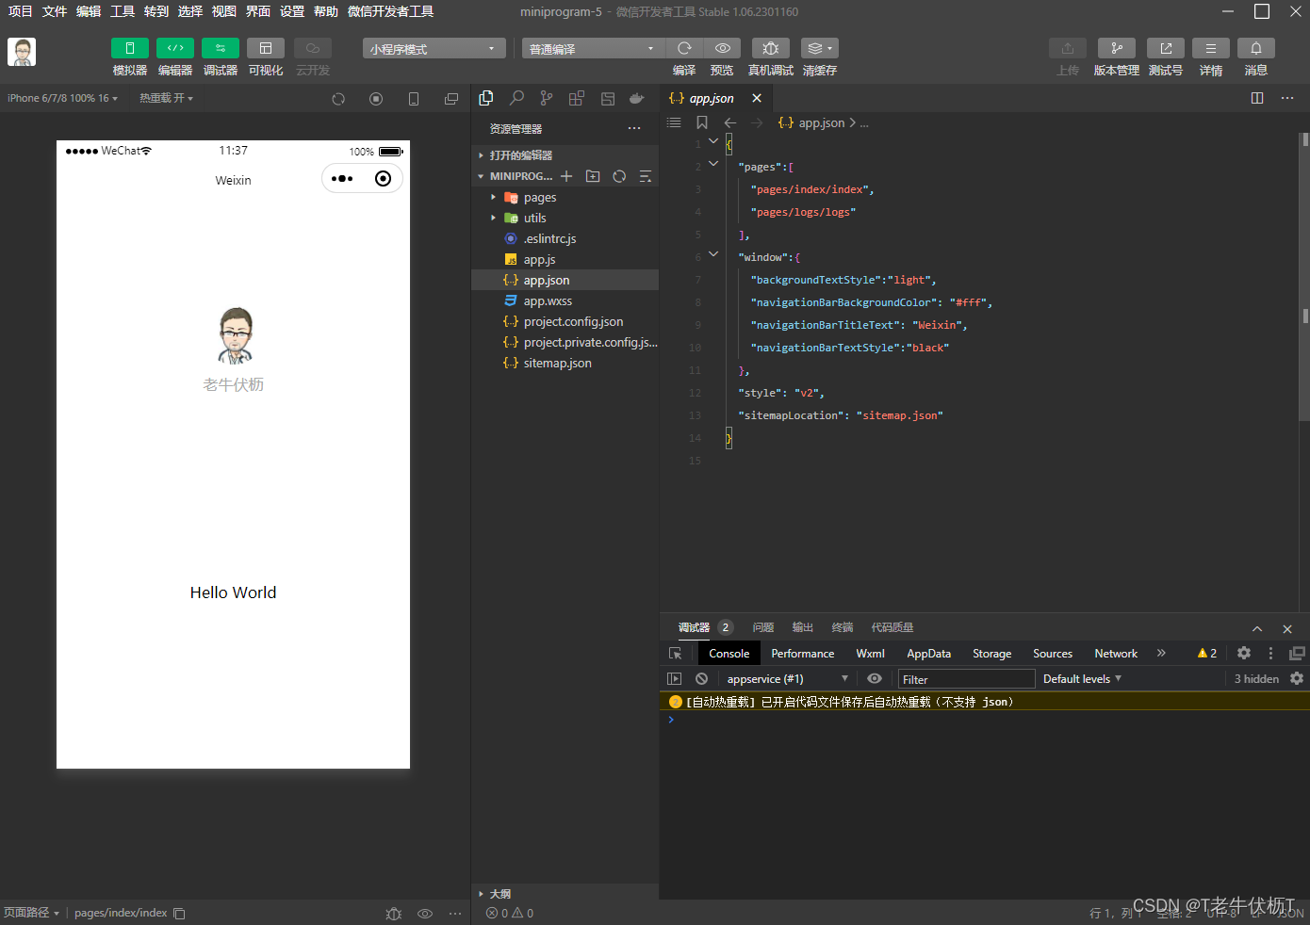Open the search icon in editor sidebar
This screenshot has width=1310, height=925.
tap(516, 98)
